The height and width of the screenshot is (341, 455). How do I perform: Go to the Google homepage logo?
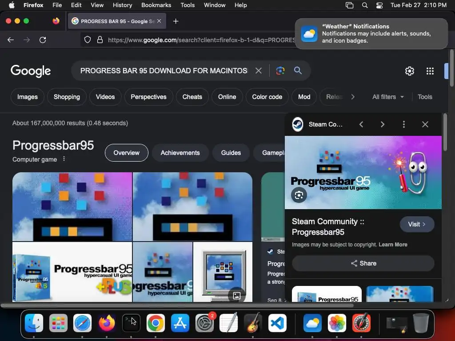[x=31, y=71]
